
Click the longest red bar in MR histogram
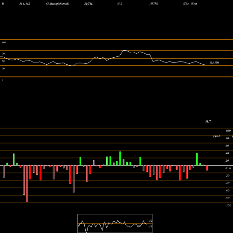27,184
